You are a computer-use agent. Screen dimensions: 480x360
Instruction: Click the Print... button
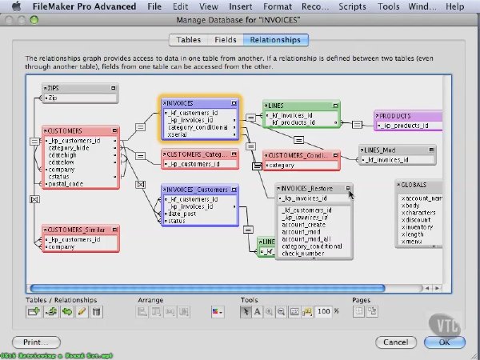click(x=36, y=342)
